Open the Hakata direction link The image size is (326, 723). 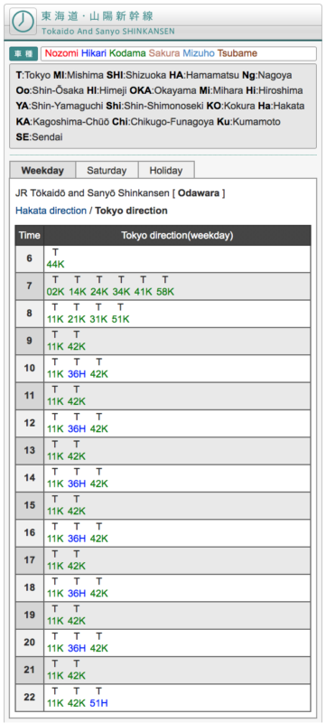tap(51, 211)
